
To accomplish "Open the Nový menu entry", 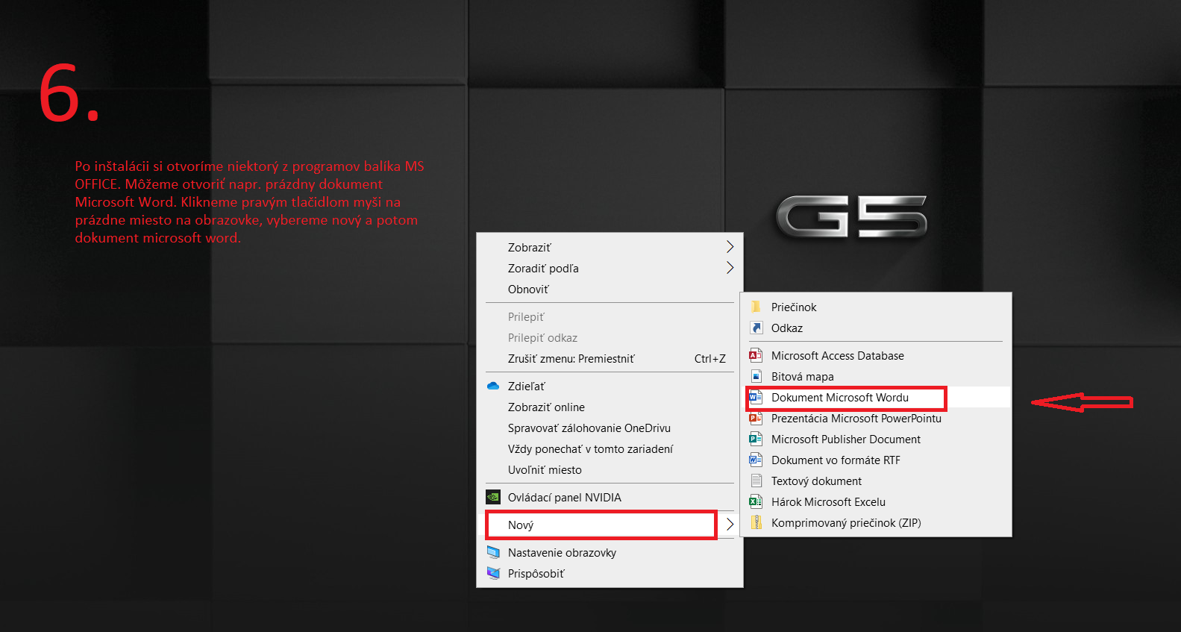I will [x=610, y=525].
